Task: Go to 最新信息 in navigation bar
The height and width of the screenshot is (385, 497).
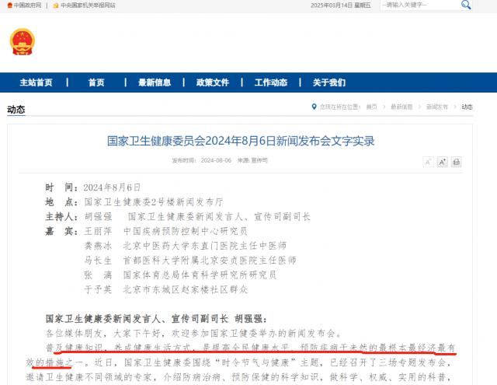Action: pos(155,82)
